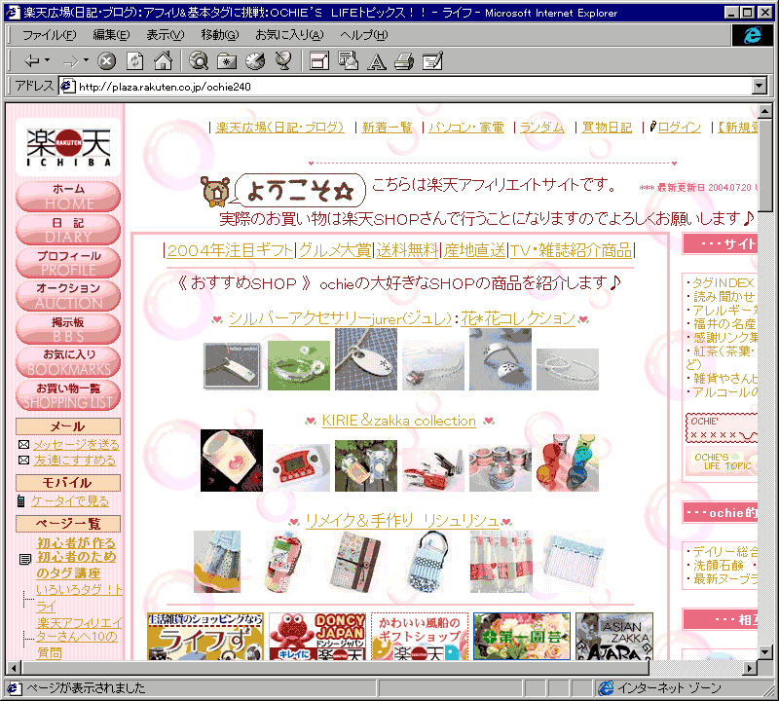
Task: Click the Print toolbar icon
Action: coord(404,61)
